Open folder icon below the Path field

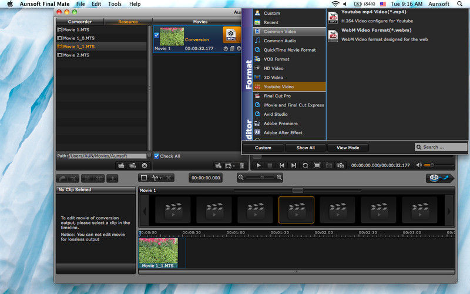(121, 166)
